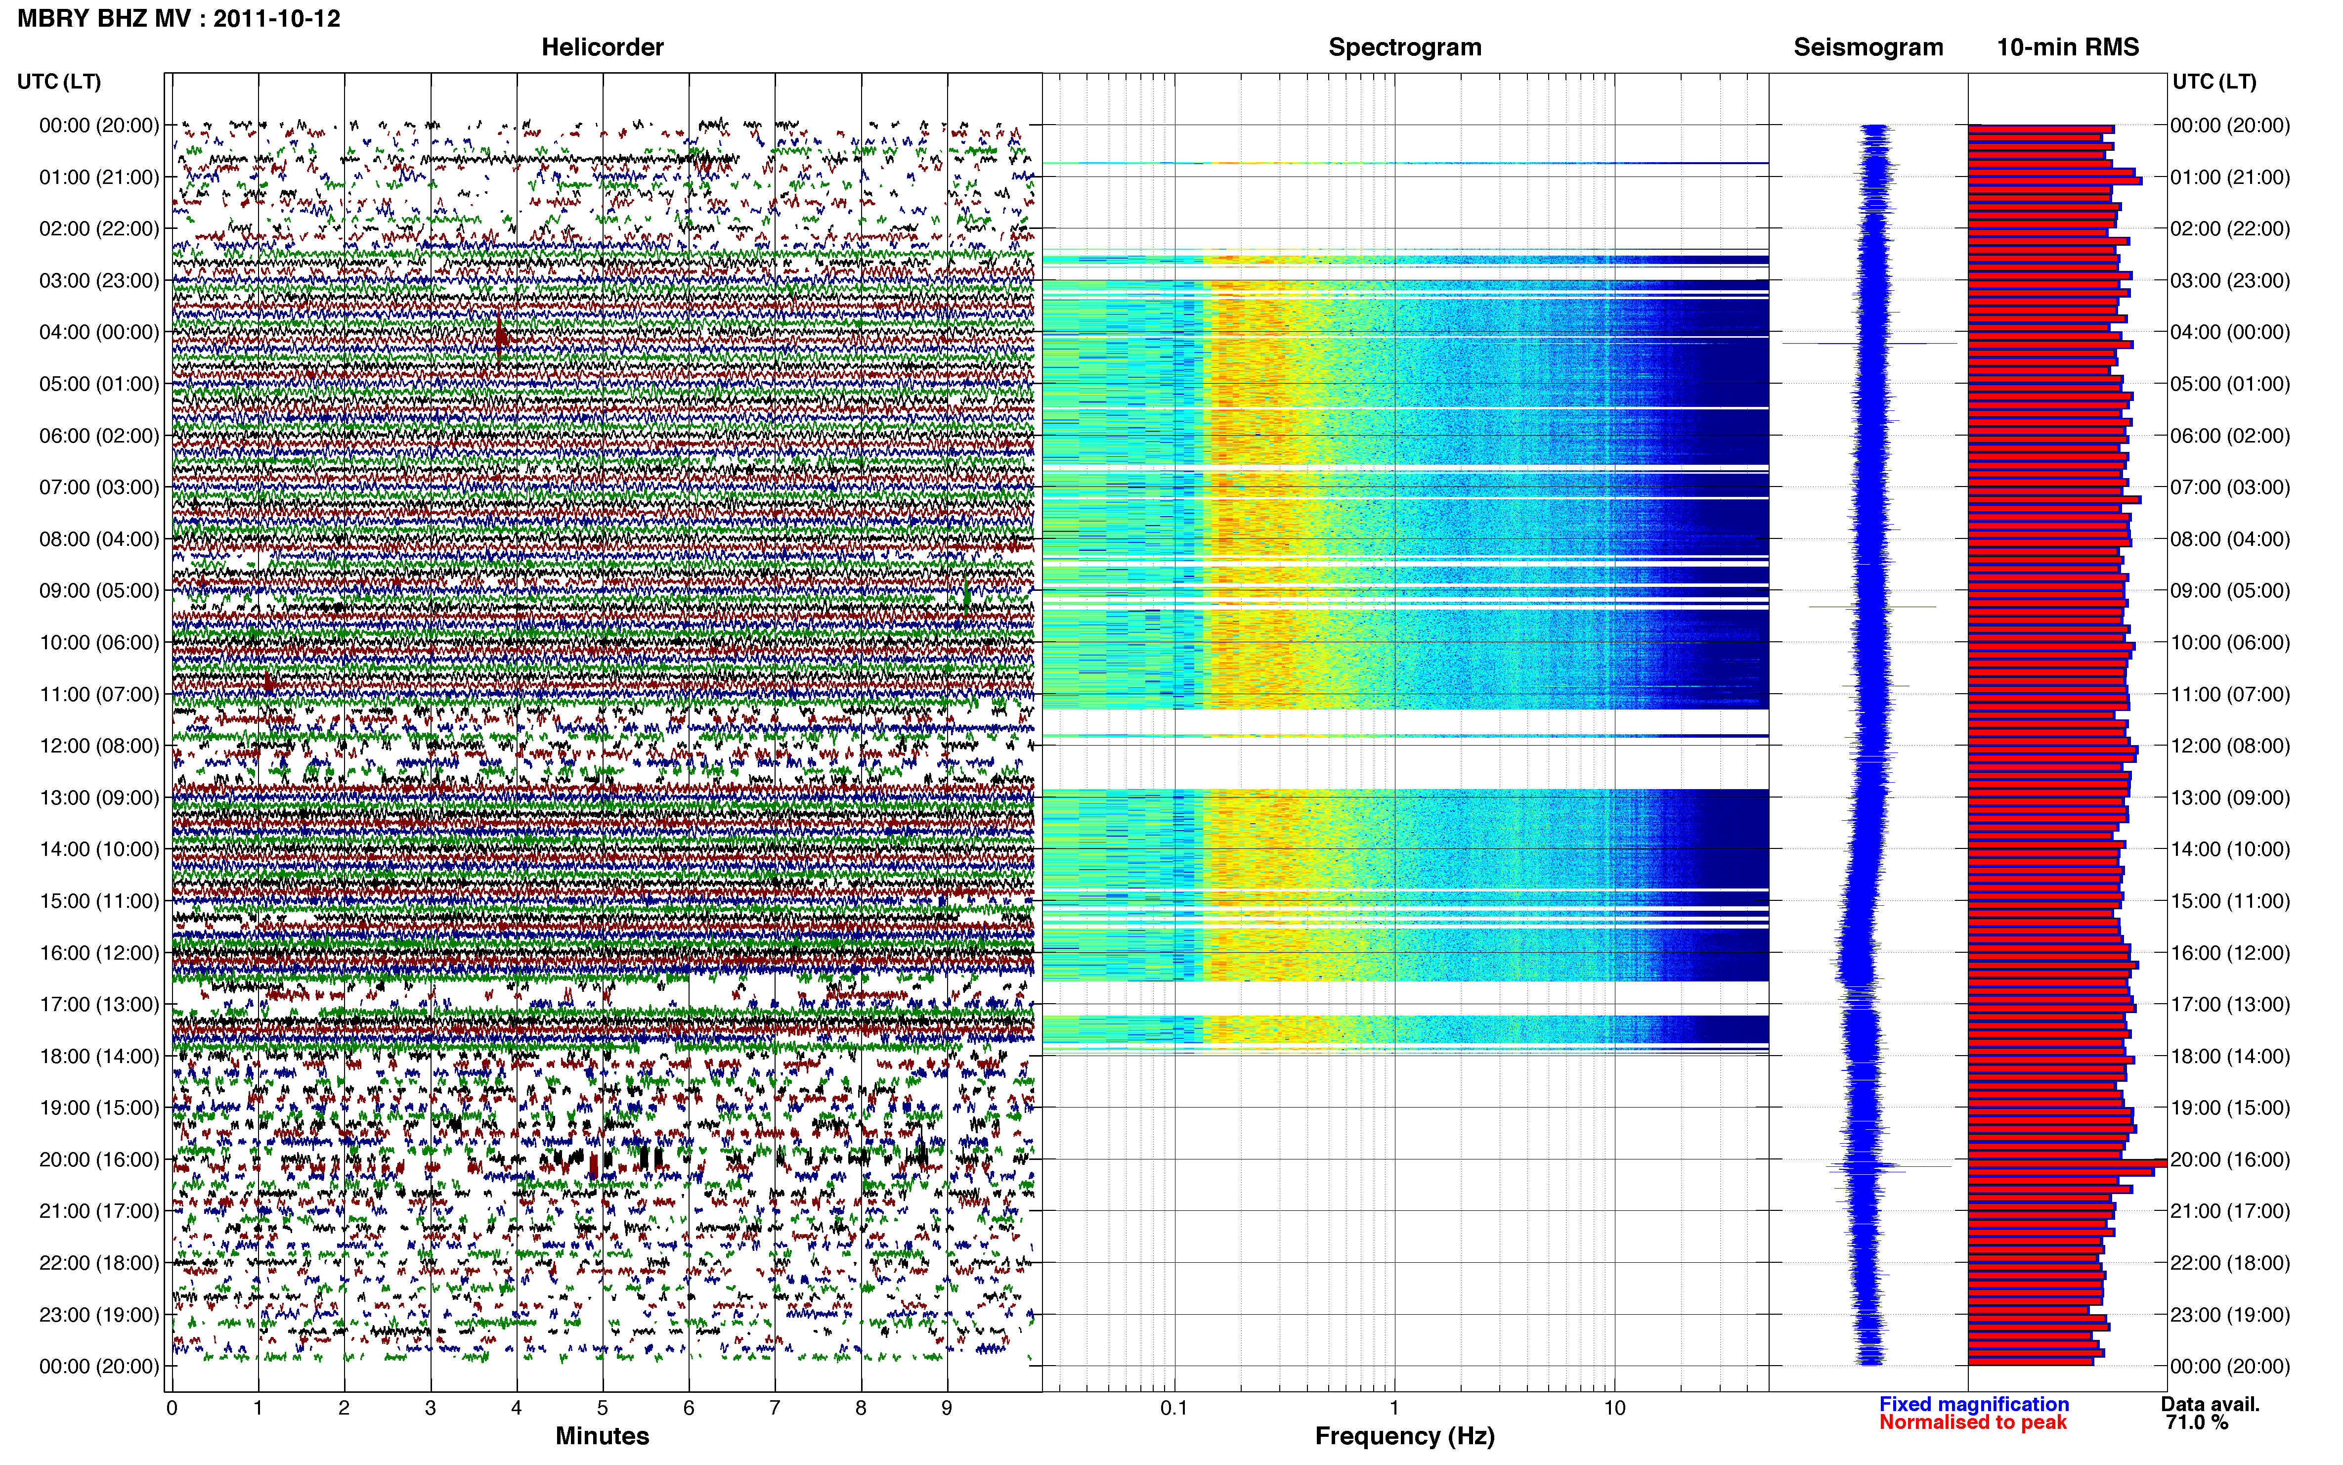Click '04:00 (00:00)' on the left time axis

pos(99,332)
